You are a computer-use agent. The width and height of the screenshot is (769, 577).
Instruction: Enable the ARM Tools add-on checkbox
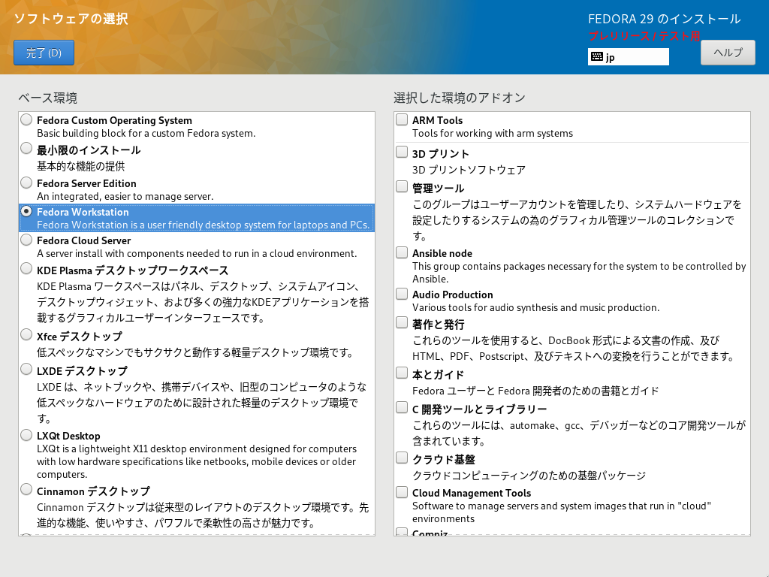point(402,119)
